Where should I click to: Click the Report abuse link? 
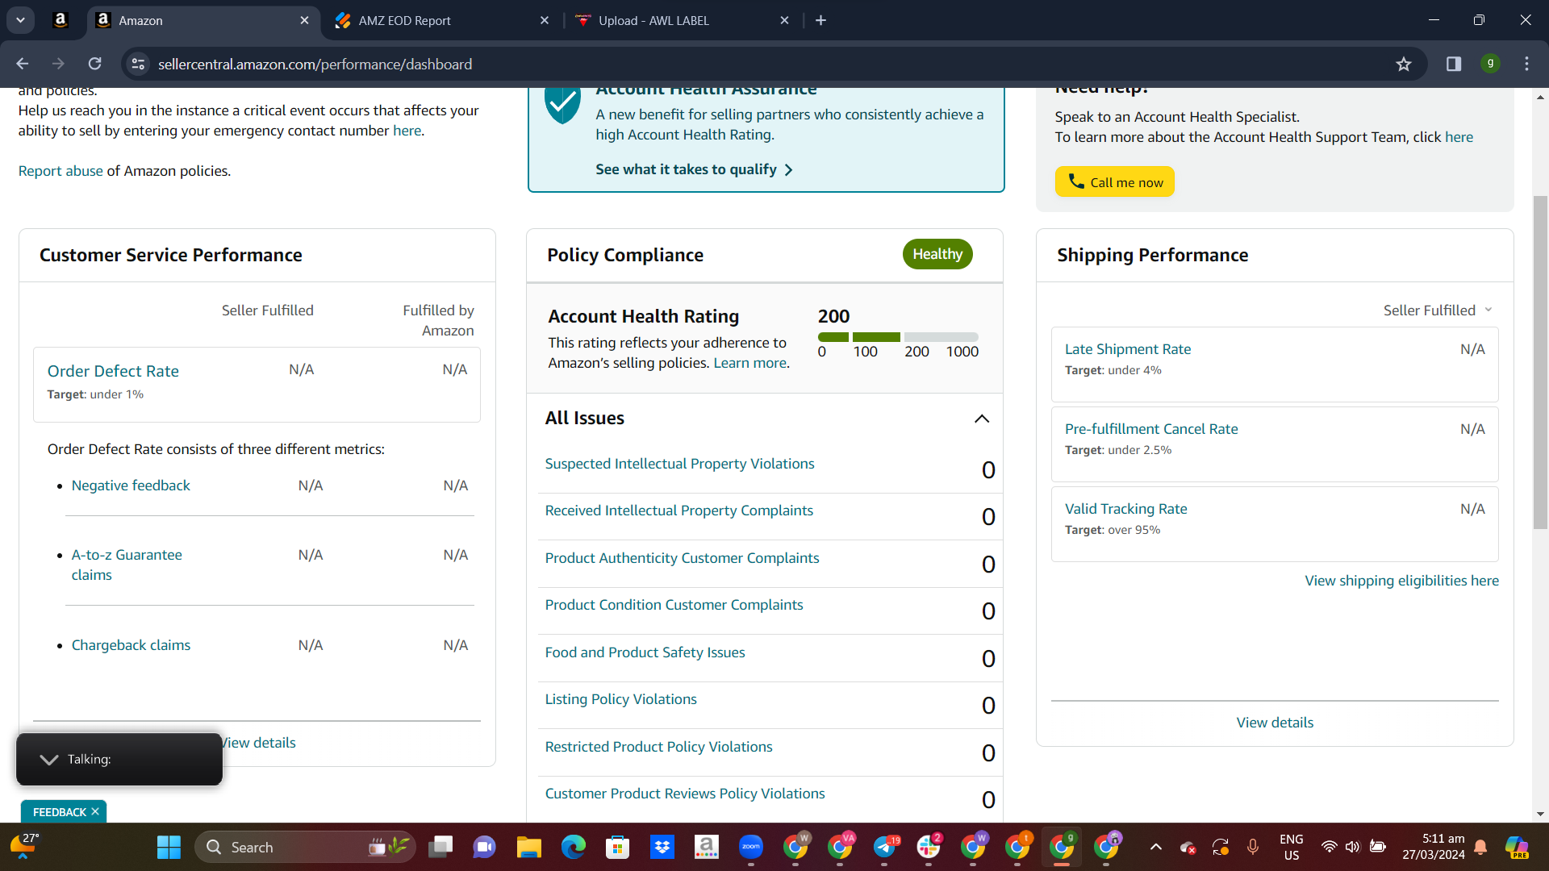coord(61,171)
